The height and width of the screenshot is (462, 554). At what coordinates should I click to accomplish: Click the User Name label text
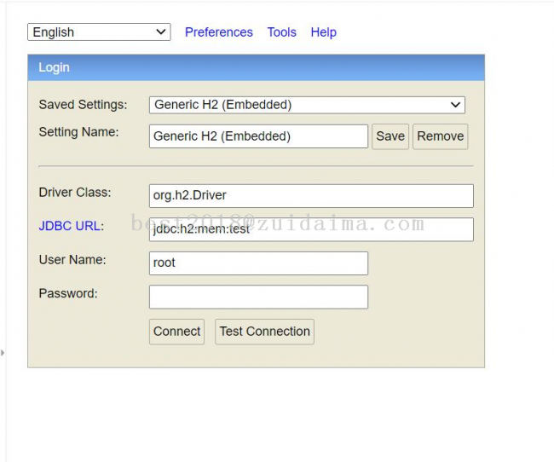pyautogui.click(x=72, y=260)
